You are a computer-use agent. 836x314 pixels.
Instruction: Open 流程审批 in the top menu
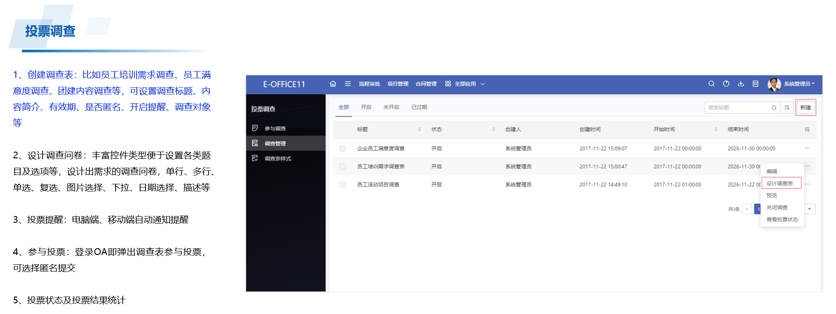click(369, 84)
